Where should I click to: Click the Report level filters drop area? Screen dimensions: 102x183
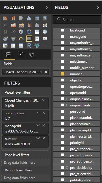pos(25,178)
